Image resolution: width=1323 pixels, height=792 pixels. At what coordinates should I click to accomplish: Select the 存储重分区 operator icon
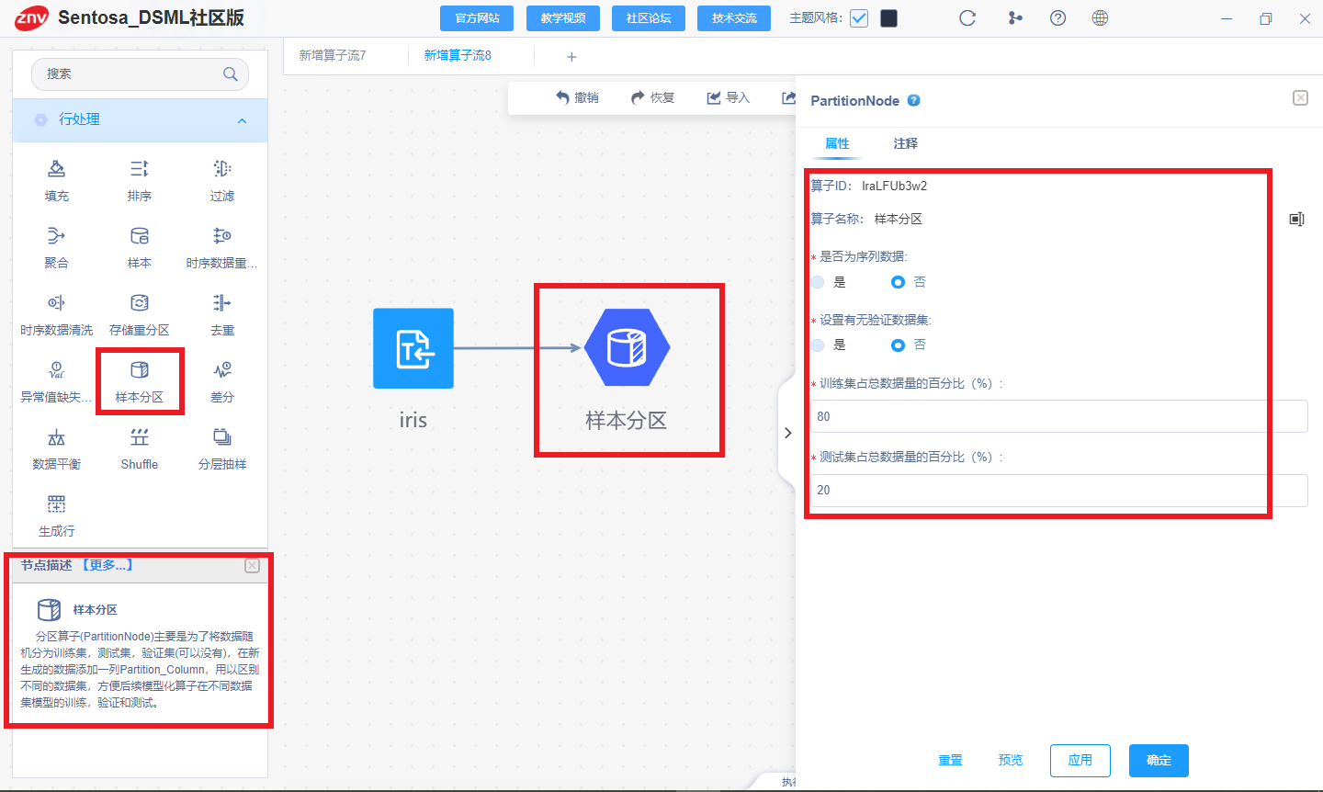(x=140, y=303)
